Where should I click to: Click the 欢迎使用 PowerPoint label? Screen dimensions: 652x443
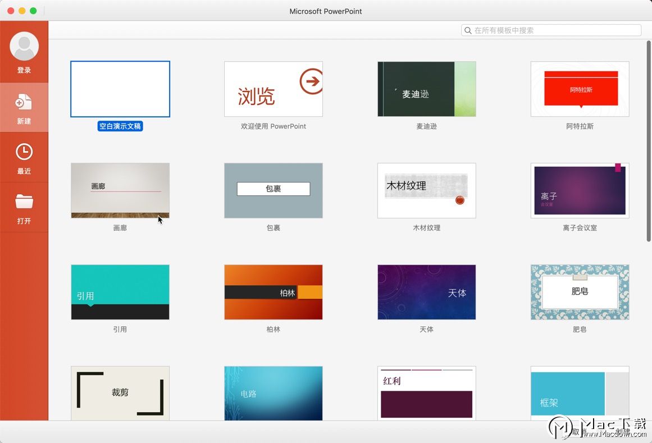tap(273, 126)
